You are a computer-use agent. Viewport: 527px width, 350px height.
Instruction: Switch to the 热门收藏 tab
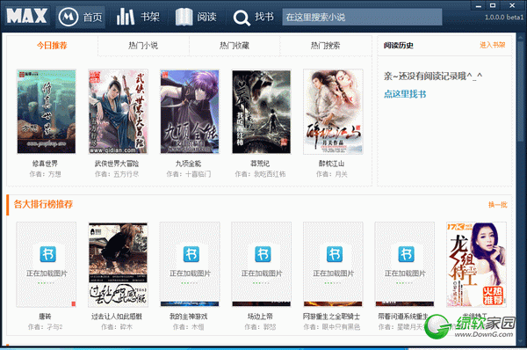(235, 46)
